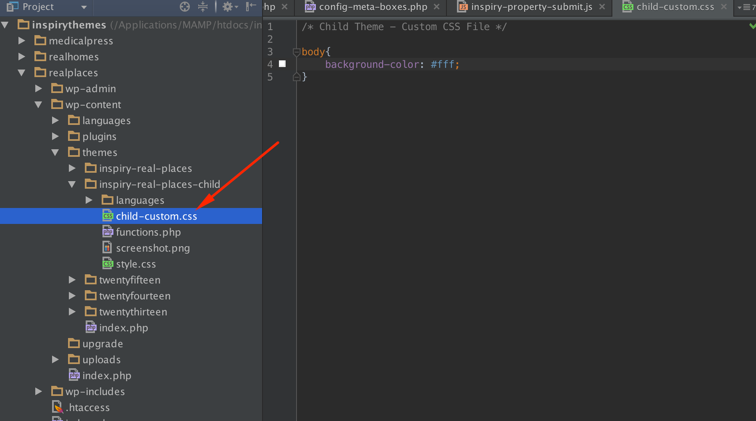
Task: Select the style.css file
Action: (136, 264)
